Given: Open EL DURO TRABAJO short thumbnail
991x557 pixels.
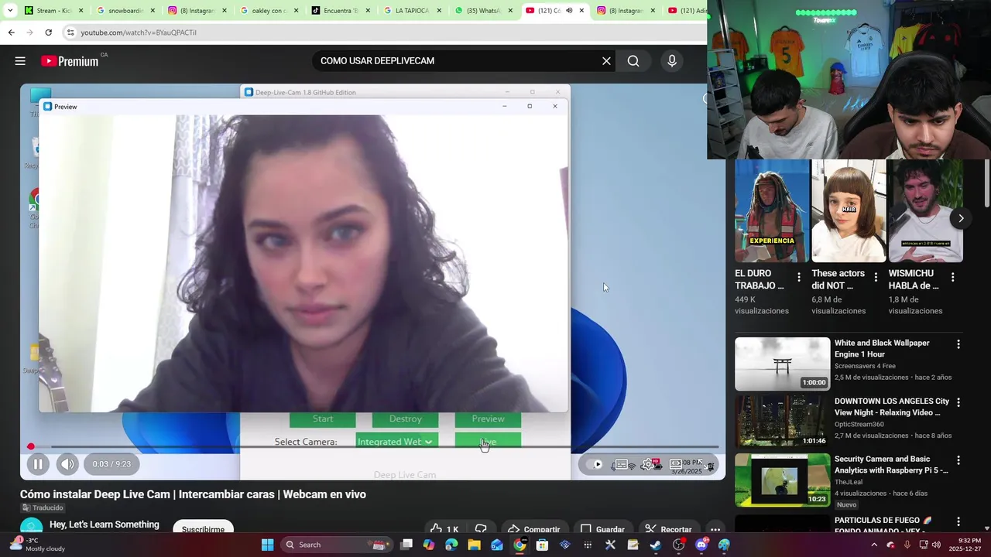Looking at the screenshot, I should coord(772,211).
